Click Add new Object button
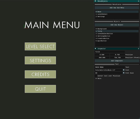Image resolution: width=140 pixels, height=119 pixels. click(x=117, y=25)
